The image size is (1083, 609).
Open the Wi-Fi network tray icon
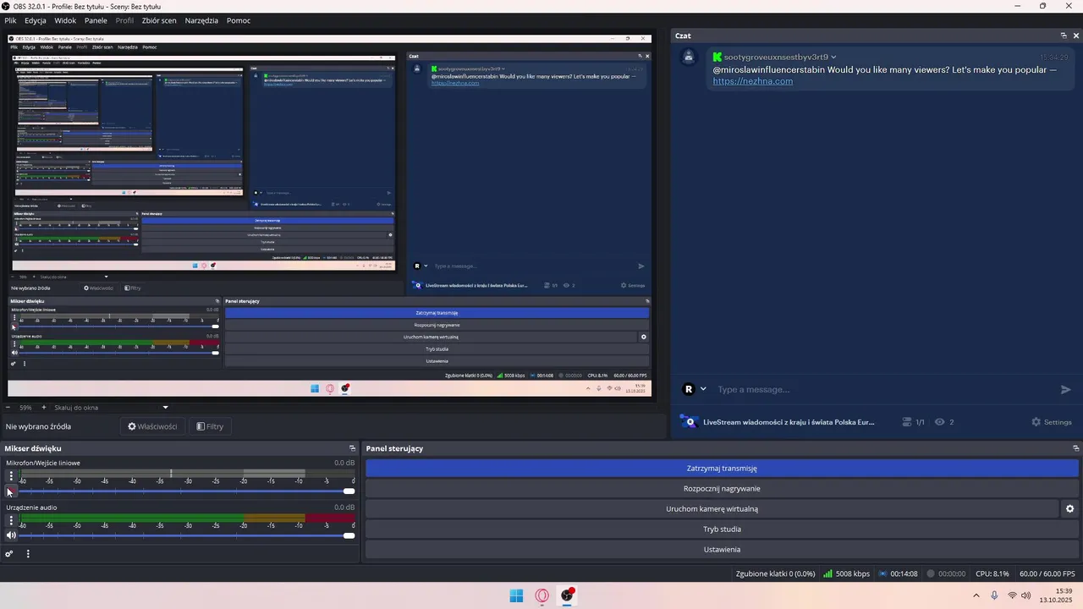[x=1012, y=595]
